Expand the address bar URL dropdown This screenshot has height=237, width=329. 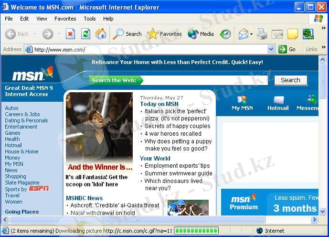coord(271,49)
